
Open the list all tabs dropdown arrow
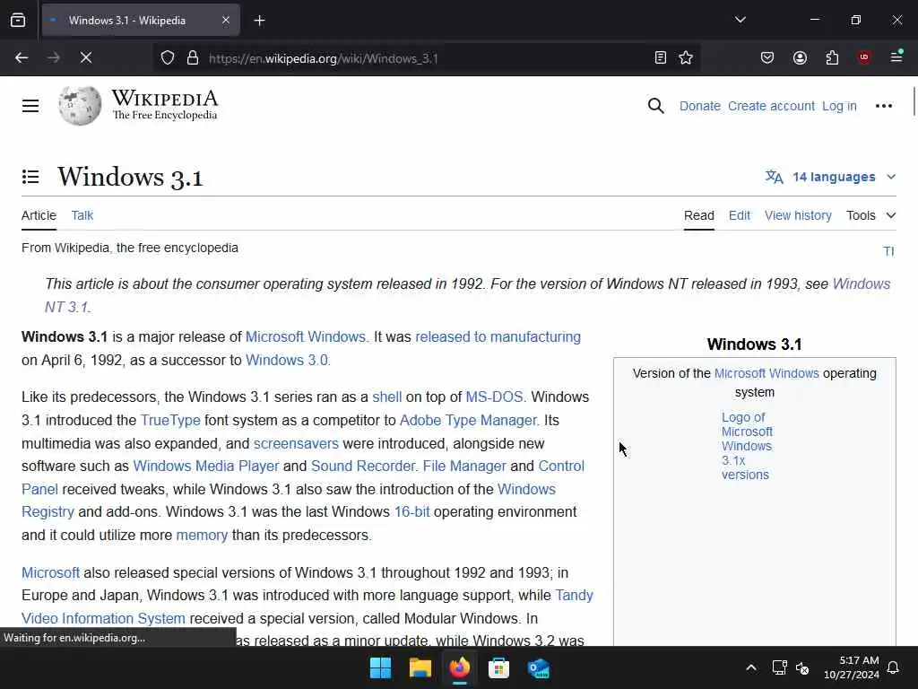[740, 20]
